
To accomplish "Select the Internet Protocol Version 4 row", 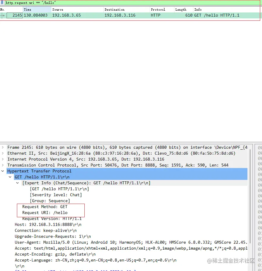I will [x=127, y=159].
